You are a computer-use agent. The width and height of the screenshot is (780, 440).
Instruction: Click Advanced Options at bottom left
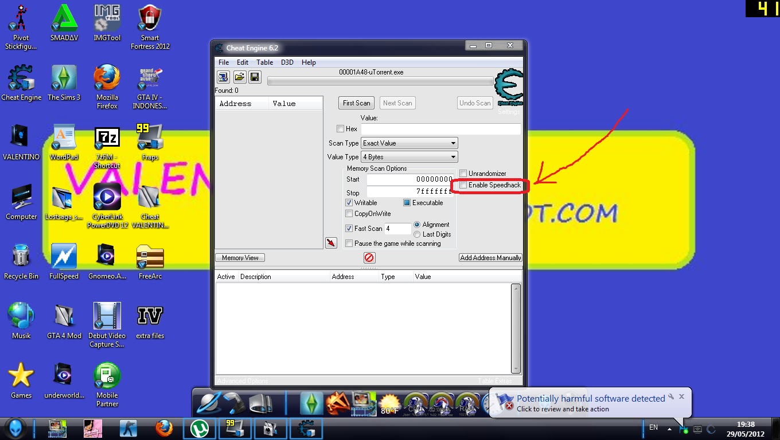(x=243, y=381)
